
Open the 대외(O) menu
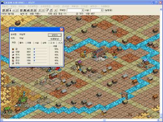pyautogui.click(x=22, y=6)
